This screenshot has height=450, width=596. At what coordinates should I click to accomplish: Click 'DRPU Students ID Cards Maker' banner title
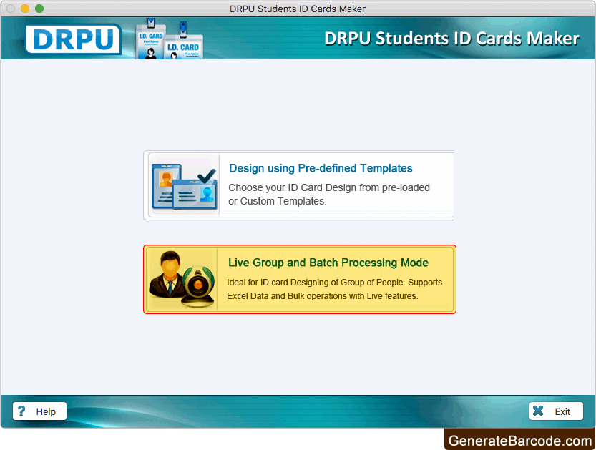[451, 39]
